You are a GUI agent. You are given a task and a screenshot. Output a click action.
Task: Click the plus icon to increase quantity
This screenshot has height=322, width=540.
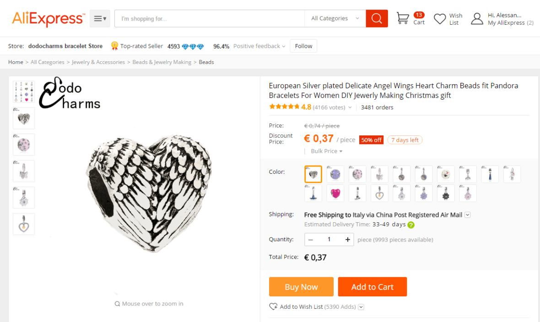pyautogui.click(x=348, y=240)
